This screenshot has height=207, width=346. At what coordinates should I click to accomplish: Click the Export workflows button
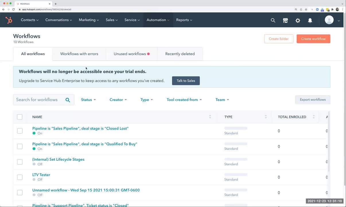(313, 100)
